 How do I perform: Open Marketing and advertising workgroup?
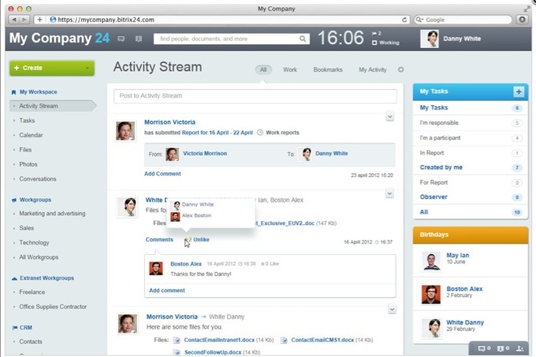(52, 213)
